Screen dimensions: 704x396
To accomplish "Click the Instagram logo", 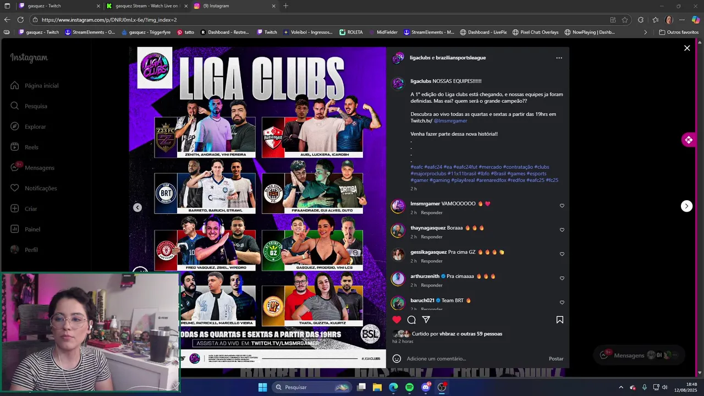I will pos(29,58).
